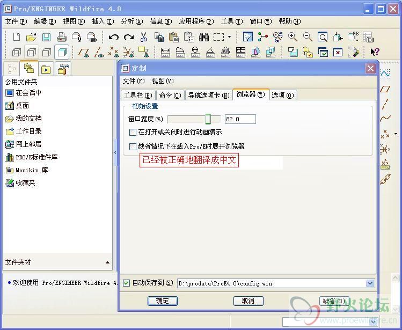The image size is (402, 330).
Task: Enable expand browser on Pro/E load checkbox
Action: (133, 146)
